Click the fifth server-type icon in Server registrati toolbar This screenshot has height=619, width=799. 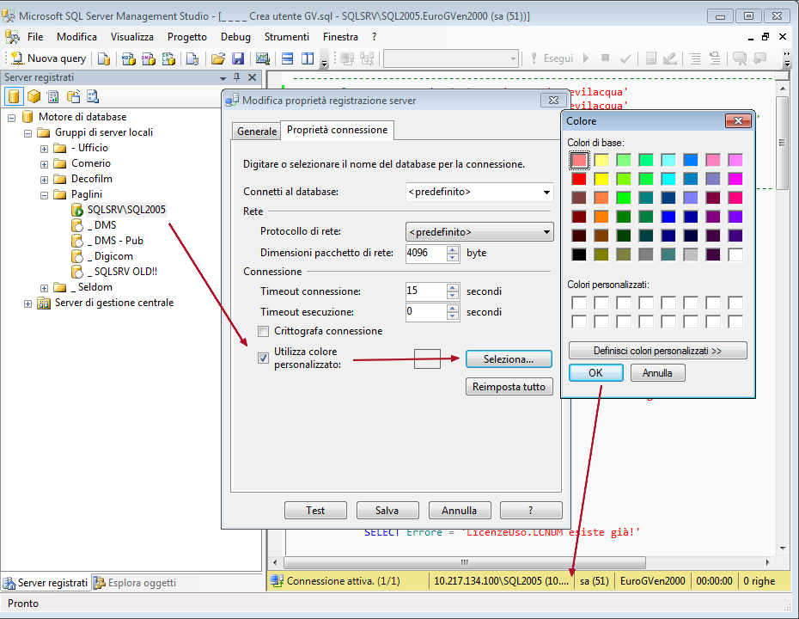tap(93, 95)
